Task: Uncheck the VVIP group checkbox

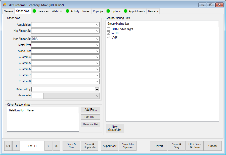Action: pyautogui.click(x=109, y=38)
